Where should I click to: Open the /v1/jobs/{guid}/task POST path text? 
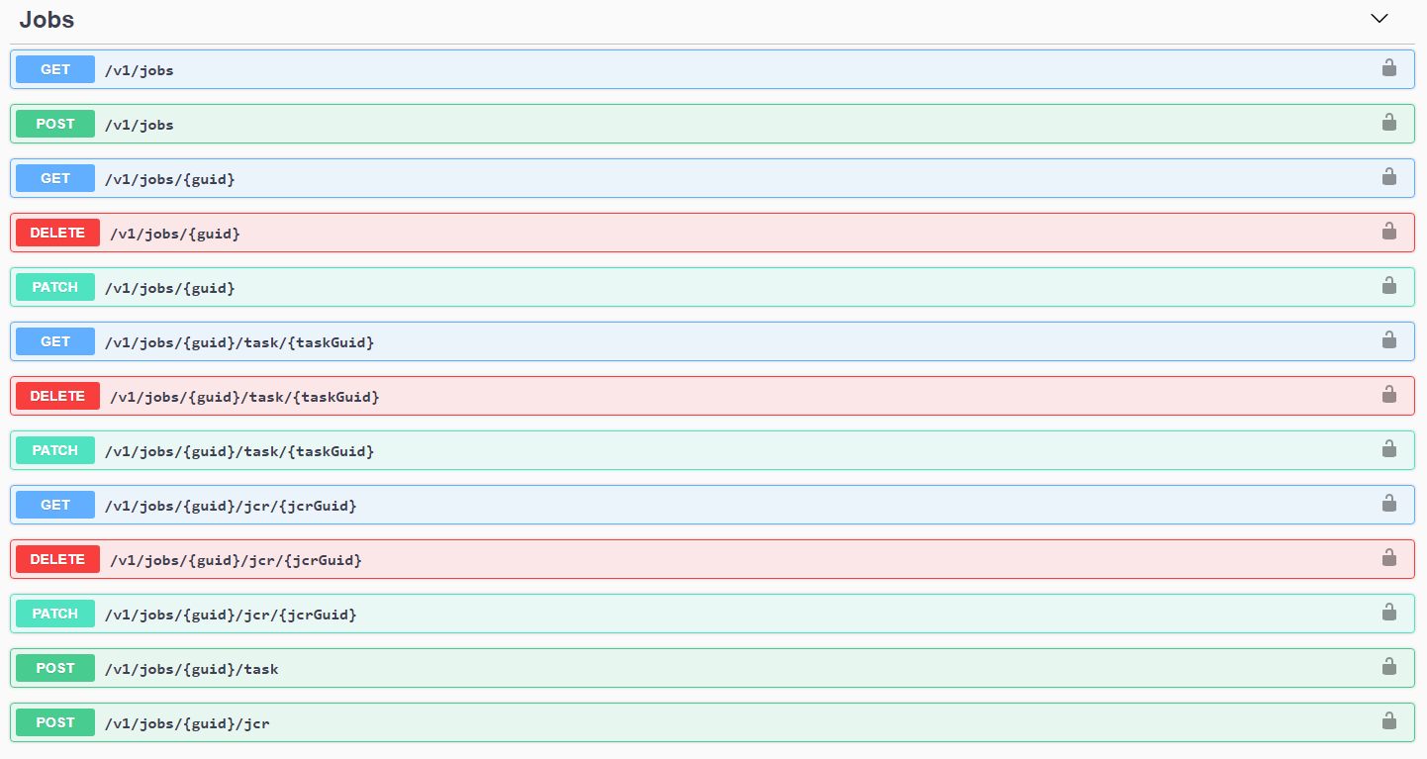point(191,669)
